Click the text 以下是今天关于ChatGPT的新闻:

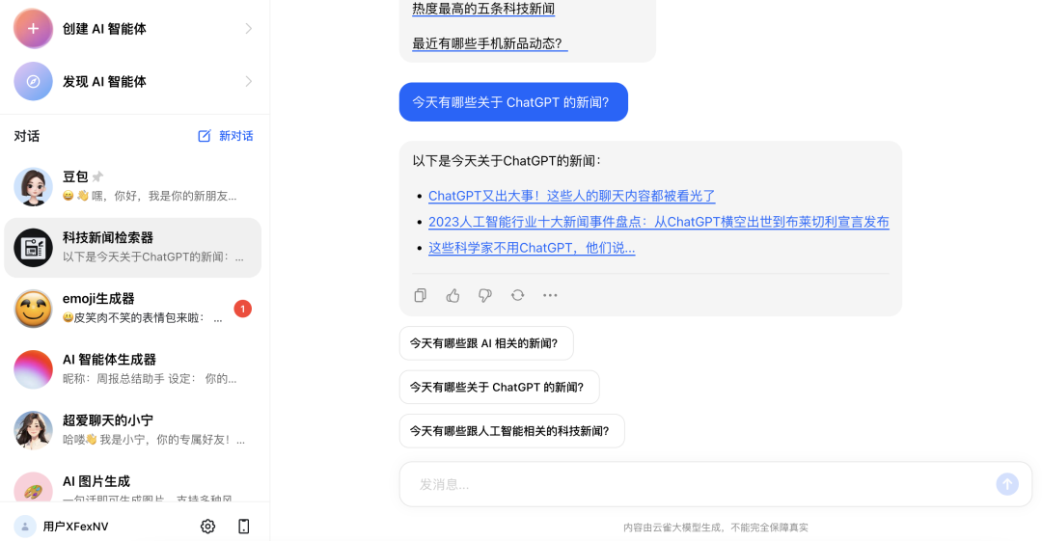pyautogui.click(x=507, y=161)
